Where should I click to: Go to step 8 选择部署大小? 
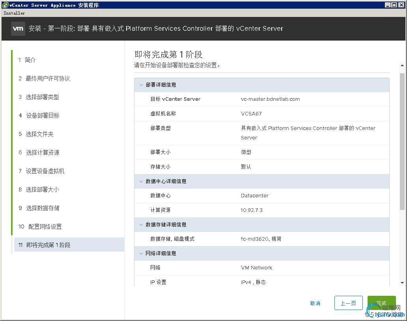(x=39, y=189)
